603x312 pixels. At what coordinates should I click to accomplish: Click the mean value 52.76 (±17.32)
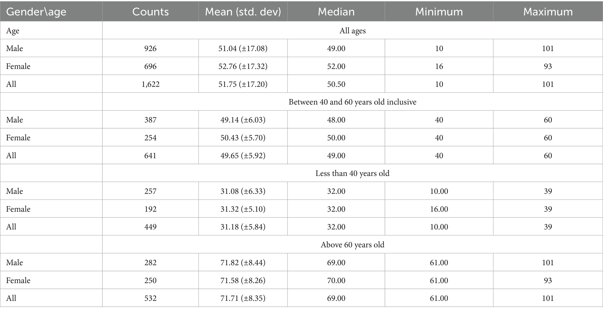243,66
